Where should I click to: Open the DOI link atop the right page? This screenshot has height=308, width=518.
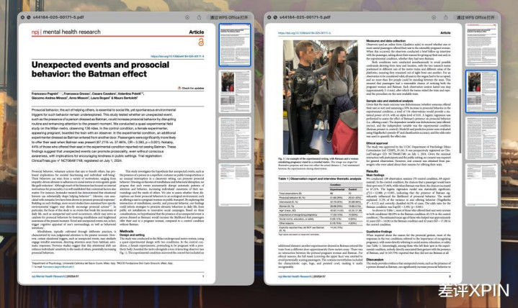pos(300,33)
